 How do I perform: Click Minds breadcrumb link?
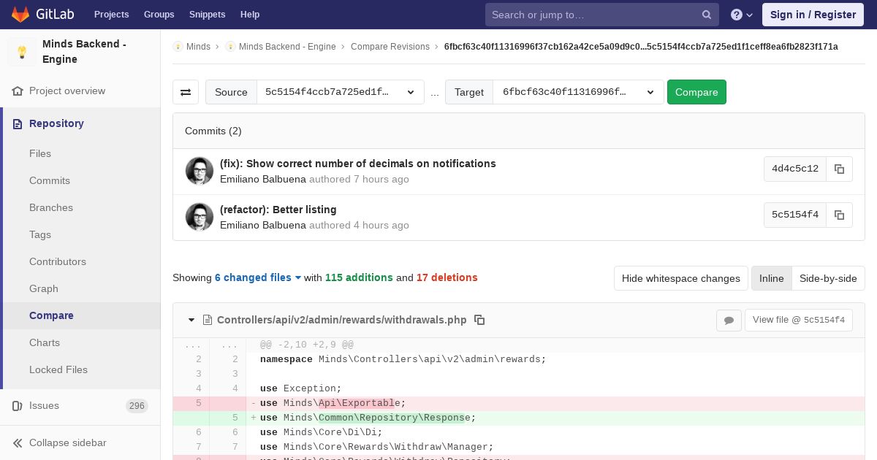(198, 47)
